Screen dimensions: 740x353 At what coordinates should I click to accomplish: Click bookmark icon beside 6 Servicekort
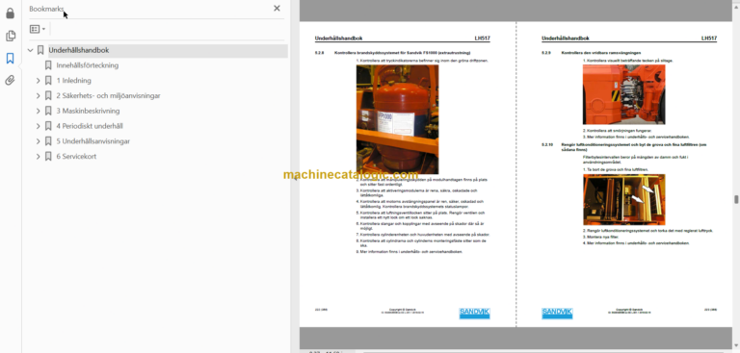pos(48,156)
